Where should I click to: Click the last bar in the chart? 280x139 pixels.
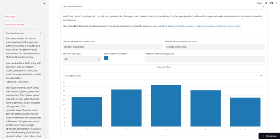tap(245, 112)
